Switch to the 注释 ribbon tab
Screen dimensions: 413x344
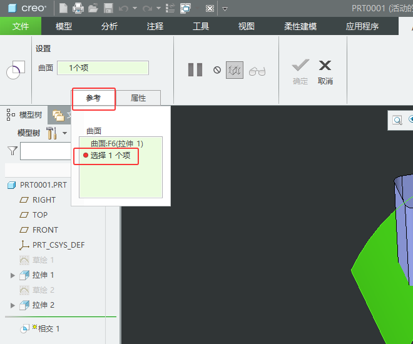click(x=155, y=26)
